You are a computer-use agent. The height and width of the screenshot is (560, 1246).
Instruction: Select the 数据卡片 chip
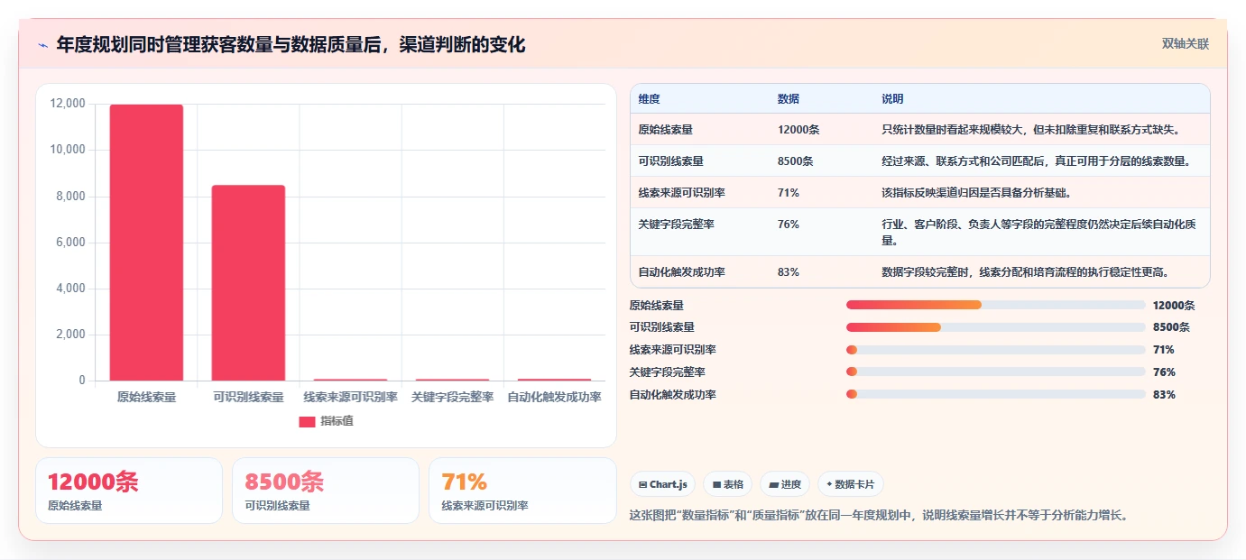click(x=851, y=484)
